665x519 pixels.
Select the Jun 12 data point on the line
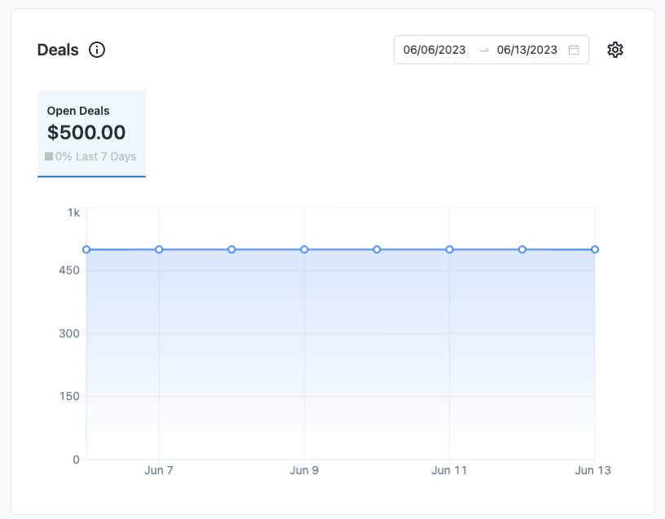coord(522,249)
